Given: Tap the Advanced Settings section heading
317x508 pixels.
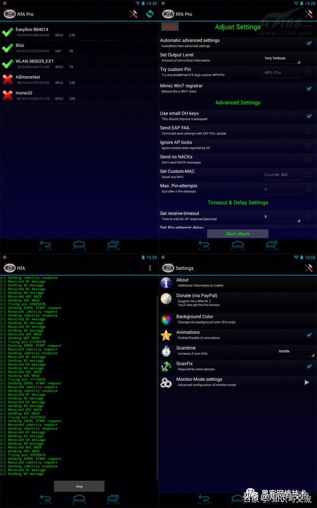Looking at the screenshot, I should [x=238, y=102].
